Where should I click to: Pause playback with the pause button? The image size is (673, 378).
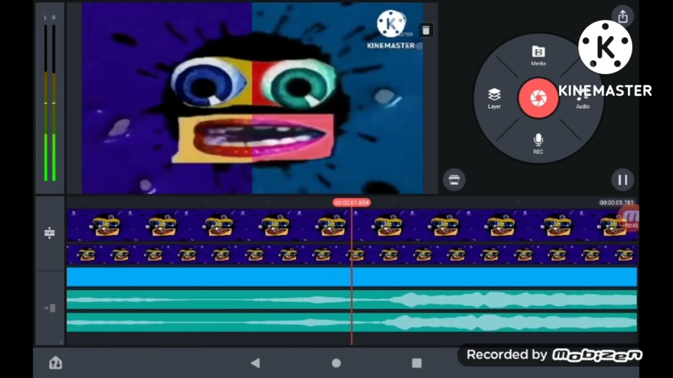coord(623,180)
